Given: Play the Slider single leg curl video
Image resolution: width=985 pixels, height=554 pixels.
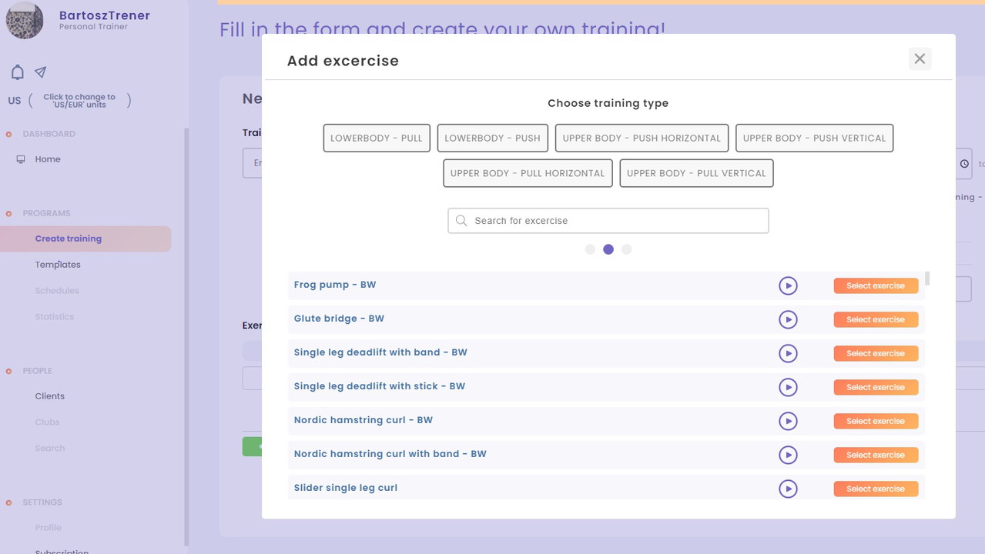Looking at the screenshot, I should click(x=787, y=489).
